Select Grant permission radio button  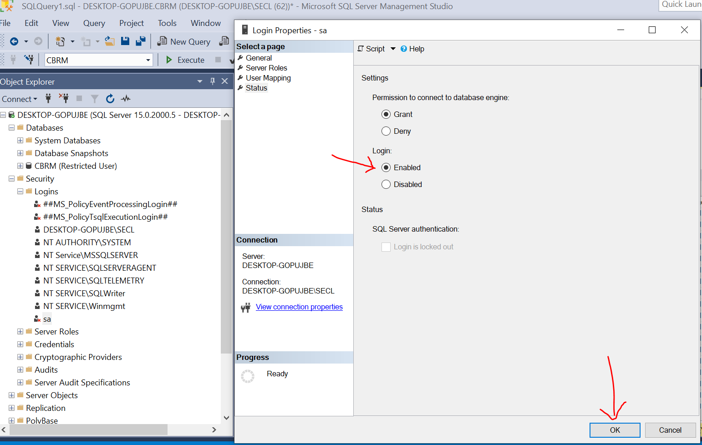[x=386, y=114]
